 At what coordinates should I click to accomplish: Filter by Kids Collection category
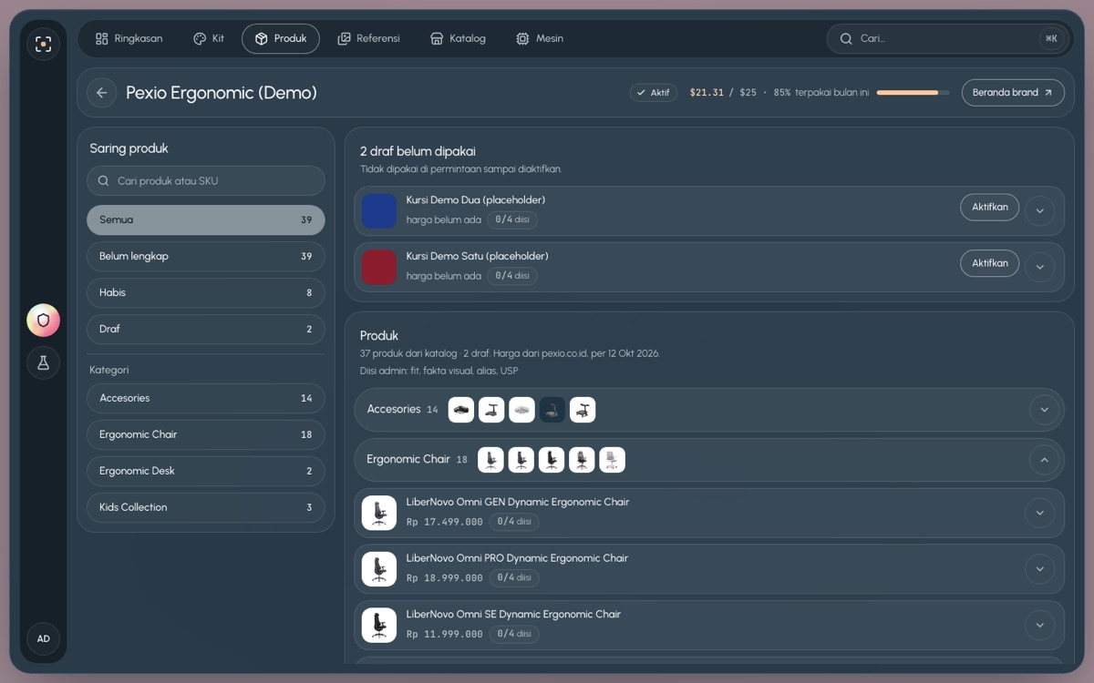206,508
